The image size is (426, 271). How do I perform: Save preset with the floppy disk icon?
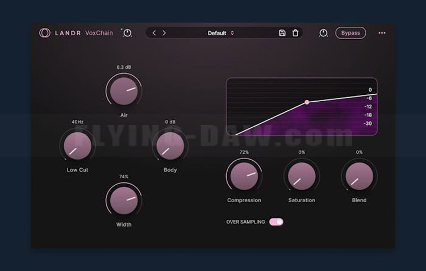click(282, 33)
